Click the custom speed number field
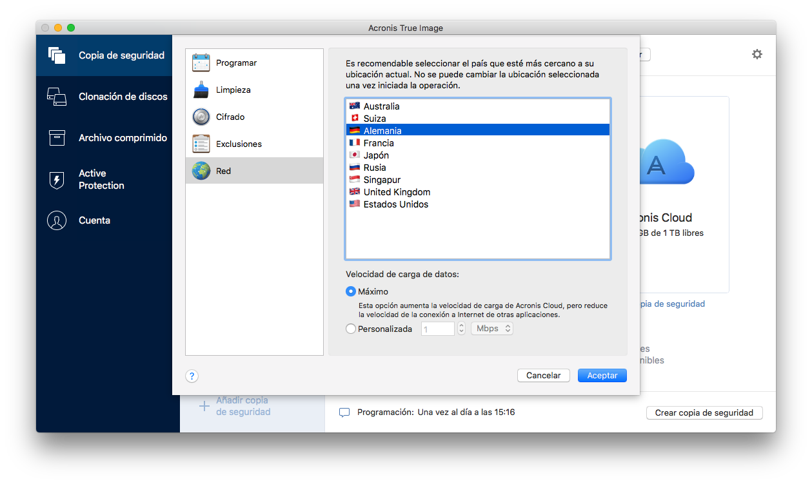812x484 pixels. [438, 329]
